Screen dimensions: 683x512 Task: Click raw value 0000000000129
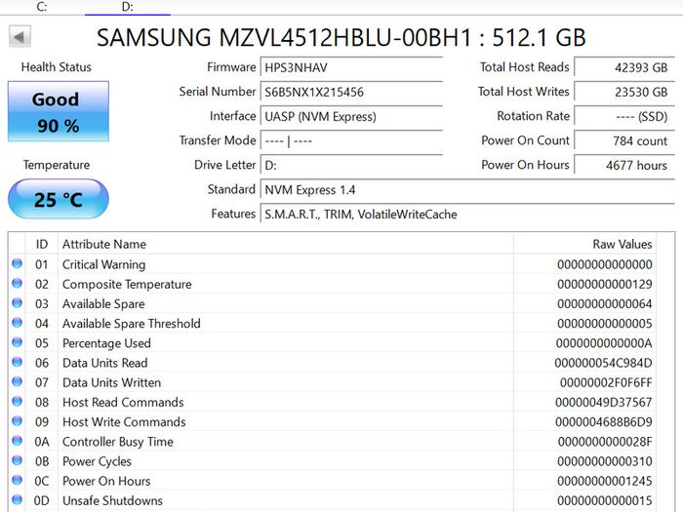pos(605,284)
